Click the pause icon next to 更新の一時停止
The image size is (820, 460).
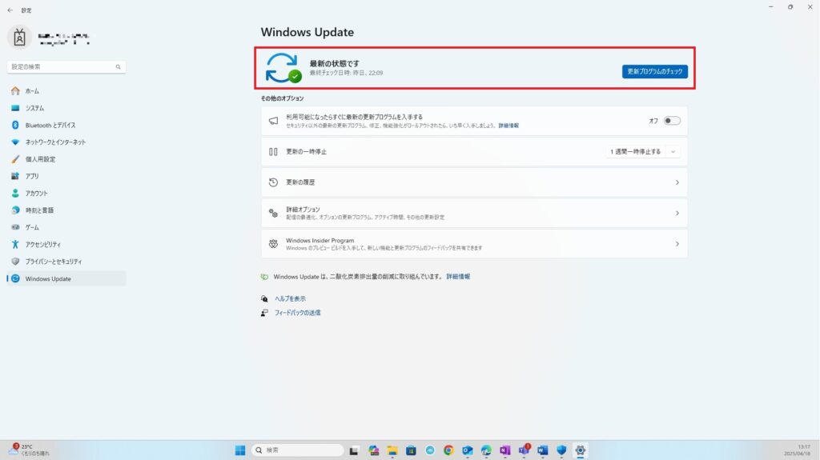[x=273, y=151]
